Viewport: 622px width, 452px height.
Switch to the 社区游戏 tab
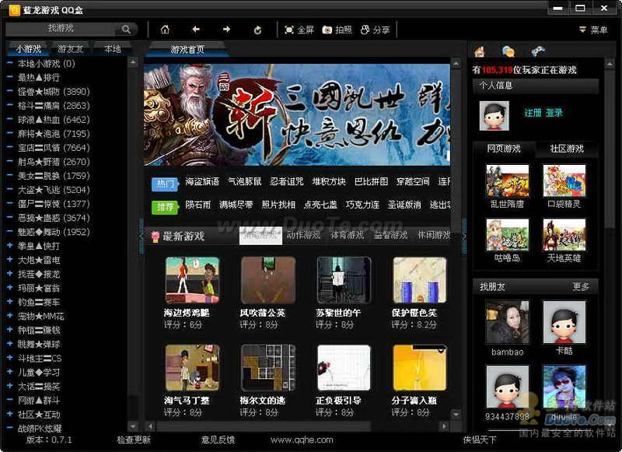567,149
